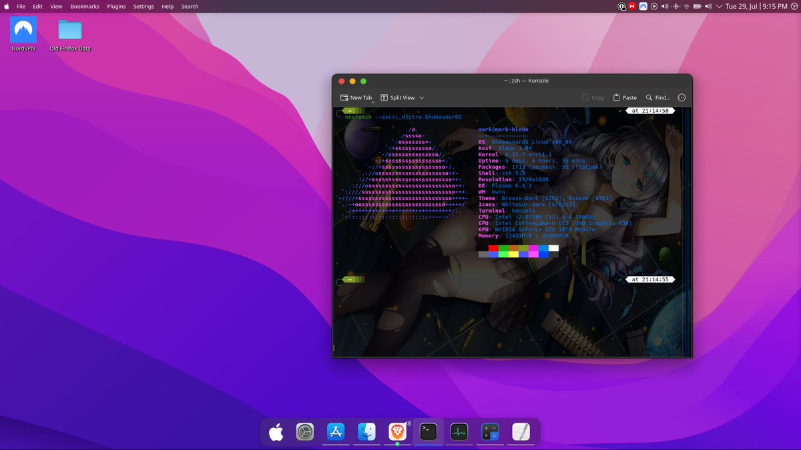Image resolution: width=801 pixels, height=450 pixels.
Task: Click the mark@mark-blade header text
Action: click(x=503, y=129)
